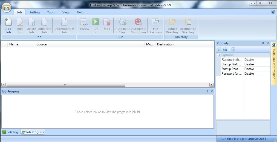Open Dependencies Job
This screenshot has height=142, width=277.
pyautogui.click(x=64, y=26)
